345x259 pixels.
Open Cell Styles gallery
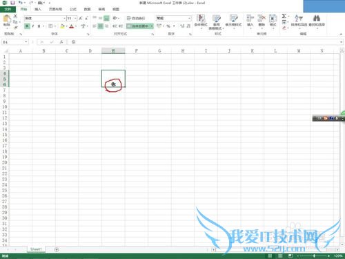tap(233, 21)
